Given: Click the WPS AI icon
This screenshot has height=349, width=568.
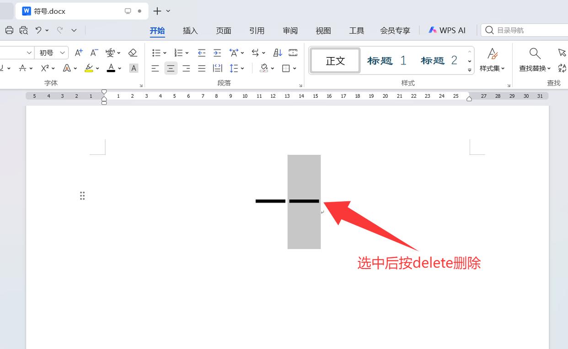Looking at the screenshot, I should [x=433, y=30].
